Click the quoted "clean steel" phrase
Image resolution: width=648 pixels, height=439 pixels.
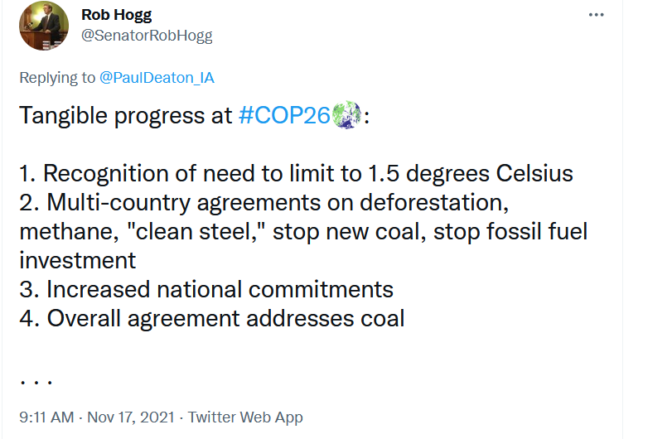[x=199, y=232]
